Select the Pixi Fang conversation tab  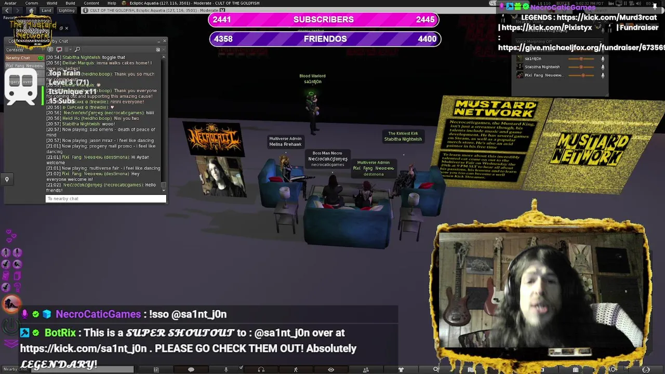(24, 66)
